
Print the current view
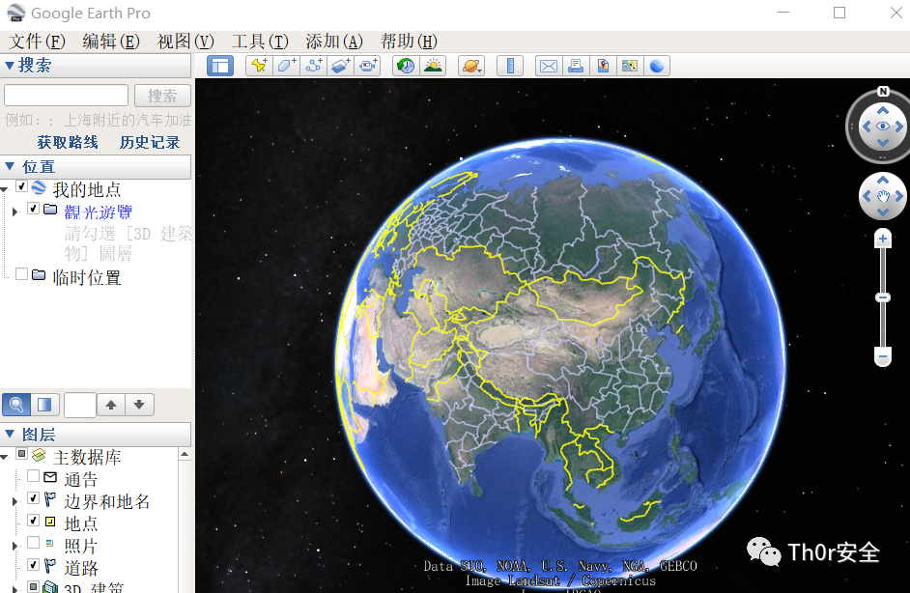(576, 66)
